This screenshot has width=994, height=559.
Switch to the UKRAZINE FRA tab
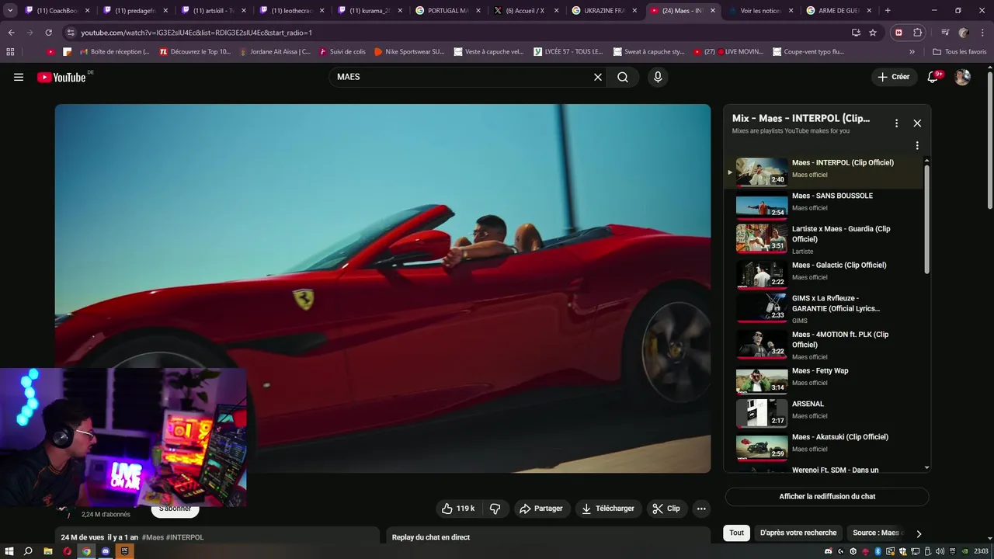pyautogui.click(x=603, y=11)
